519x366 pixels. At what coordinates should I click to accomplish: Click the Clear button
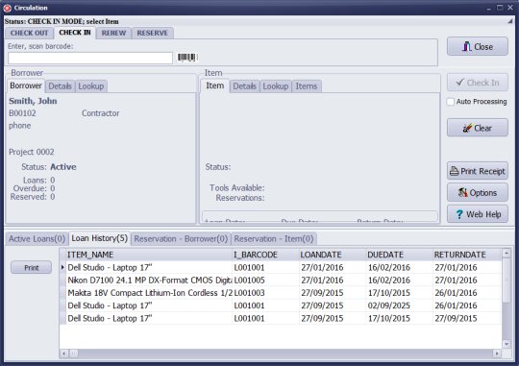[478, 128]
